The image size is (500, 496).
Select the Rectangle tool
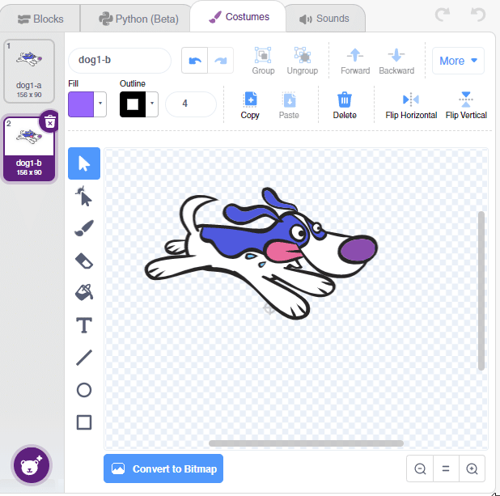[84, 422]
